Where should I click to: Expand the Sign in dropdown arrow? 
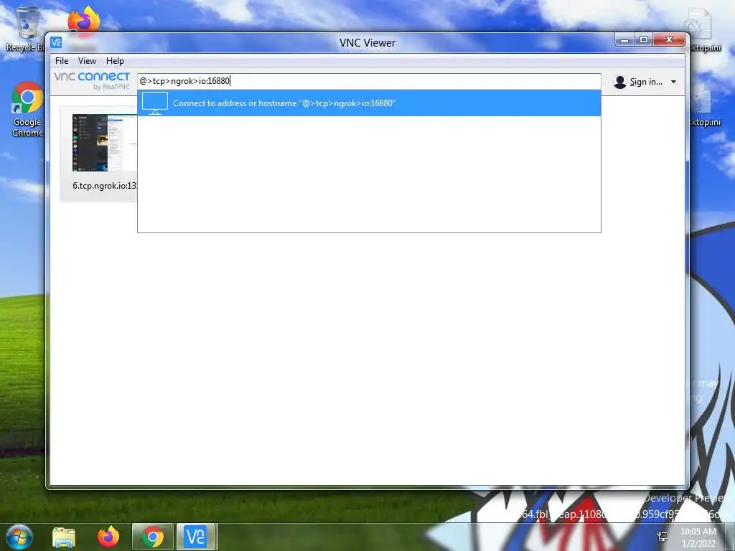(673, 82)
